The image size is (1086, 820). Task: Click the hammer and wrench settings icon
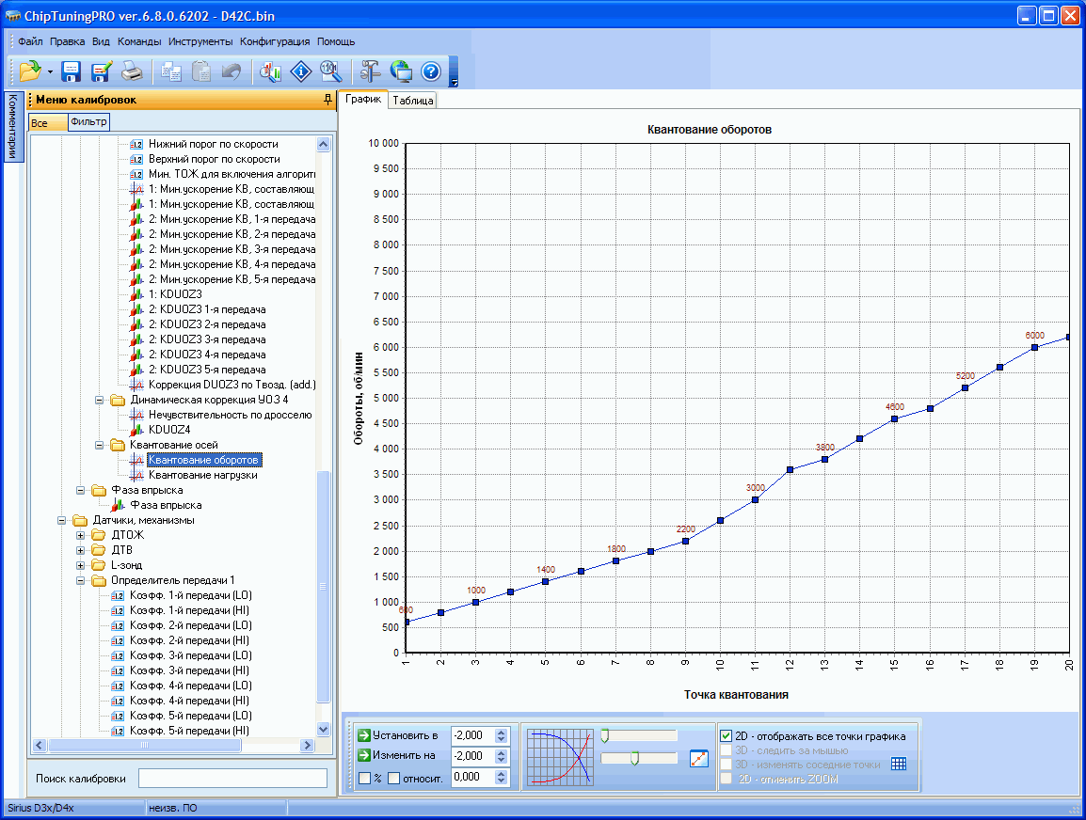coord(369,71)
